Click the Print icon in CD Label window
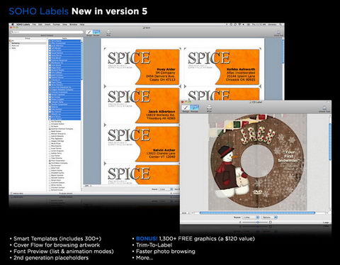Image resolution: width=340 pixels, height=265 pixels. 209,108
